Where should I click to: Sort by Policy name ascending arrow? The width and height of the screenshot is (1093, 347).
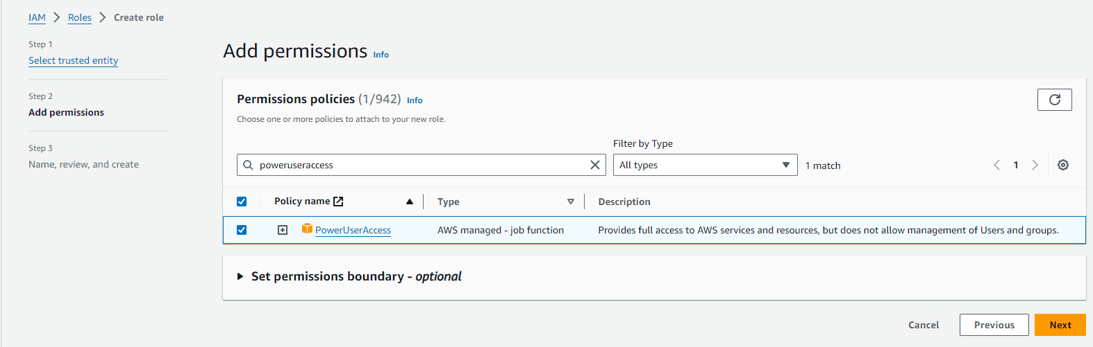click(x=410, y=202)
